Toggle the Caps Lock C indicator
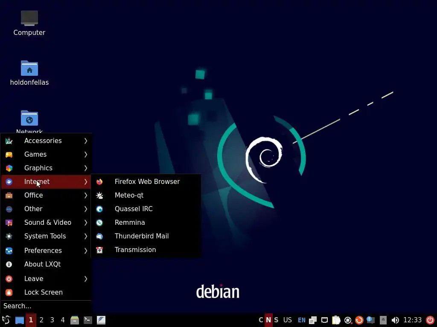Image resolution: width=437 pixels, height=327 pixels. [261, 320]
